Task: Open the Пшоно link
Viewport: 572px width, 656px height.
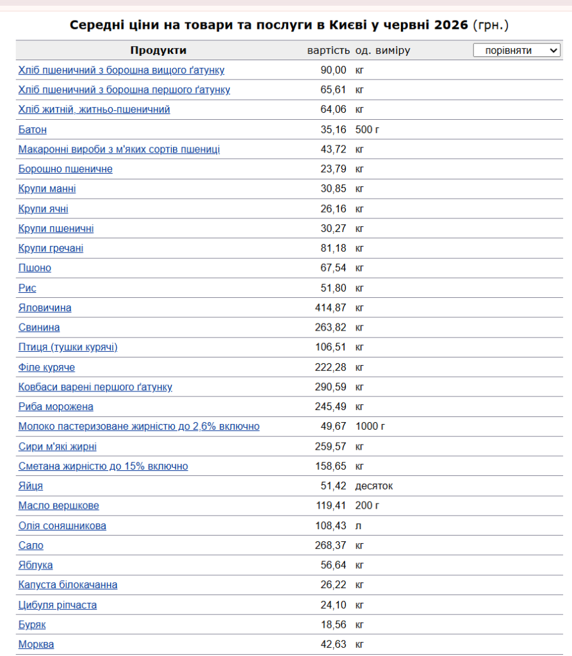Action: point(35,268)
